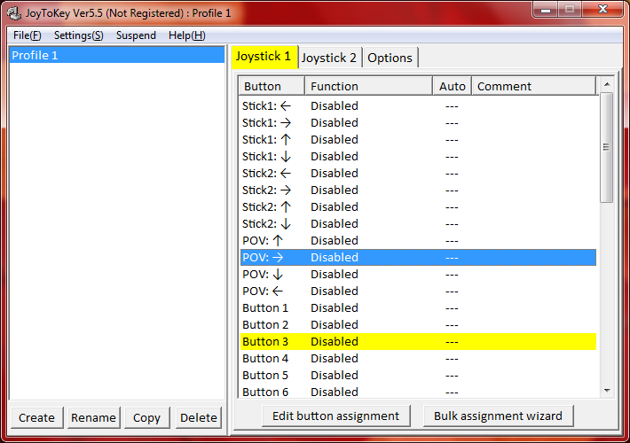The height and width of the screenshot is (443, 630).
Task: Click the Rename profile button
Action: [x=93, y=417]
